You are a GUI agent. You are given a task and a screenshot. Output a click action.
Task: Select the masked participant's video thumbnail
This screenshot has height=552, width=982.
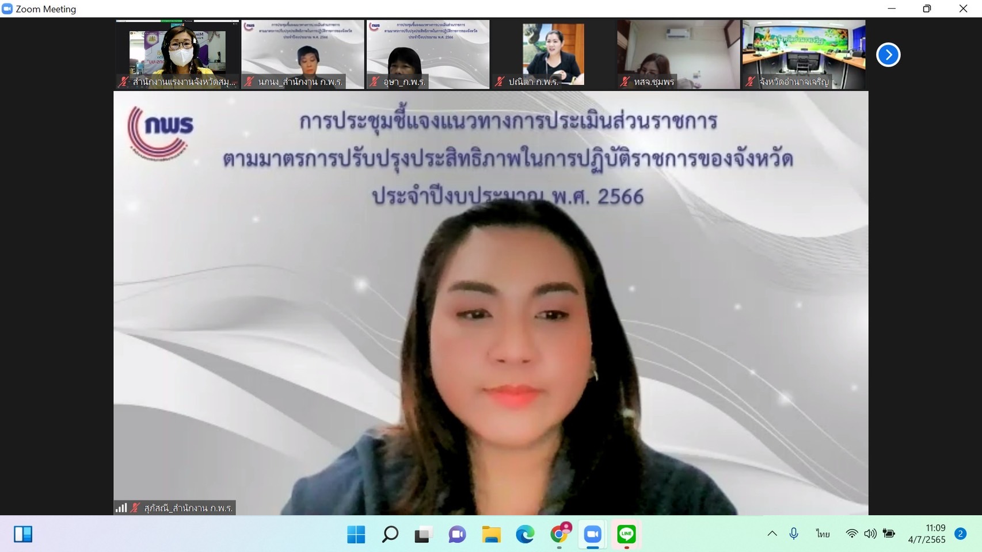click(177, 55)
